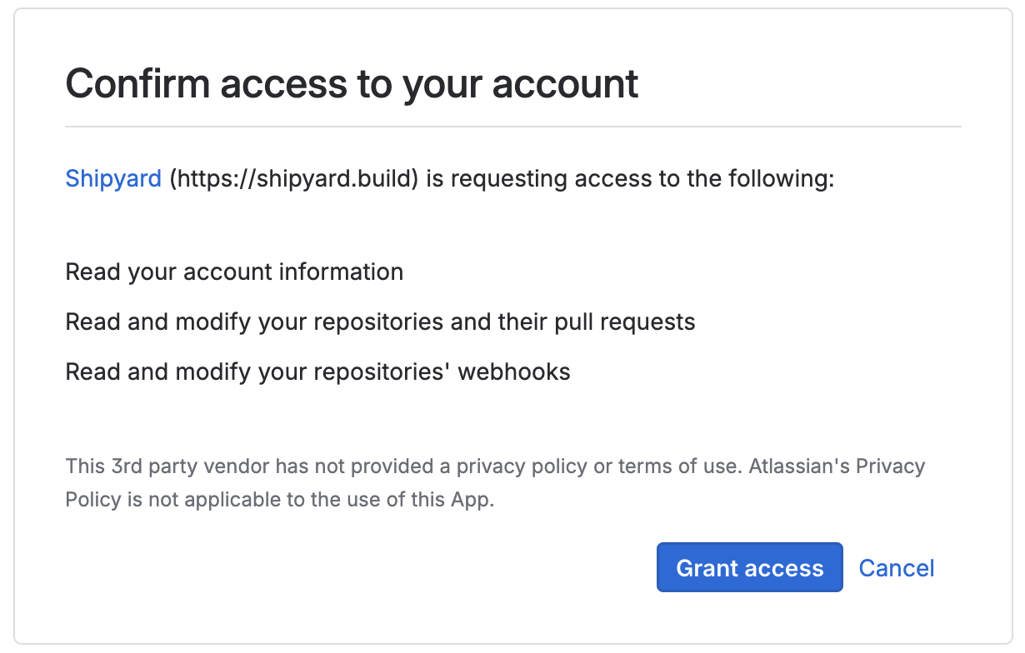Click the pull requests permission line
The height and width of the screenshot is (653, 1025).
point(379,322)
